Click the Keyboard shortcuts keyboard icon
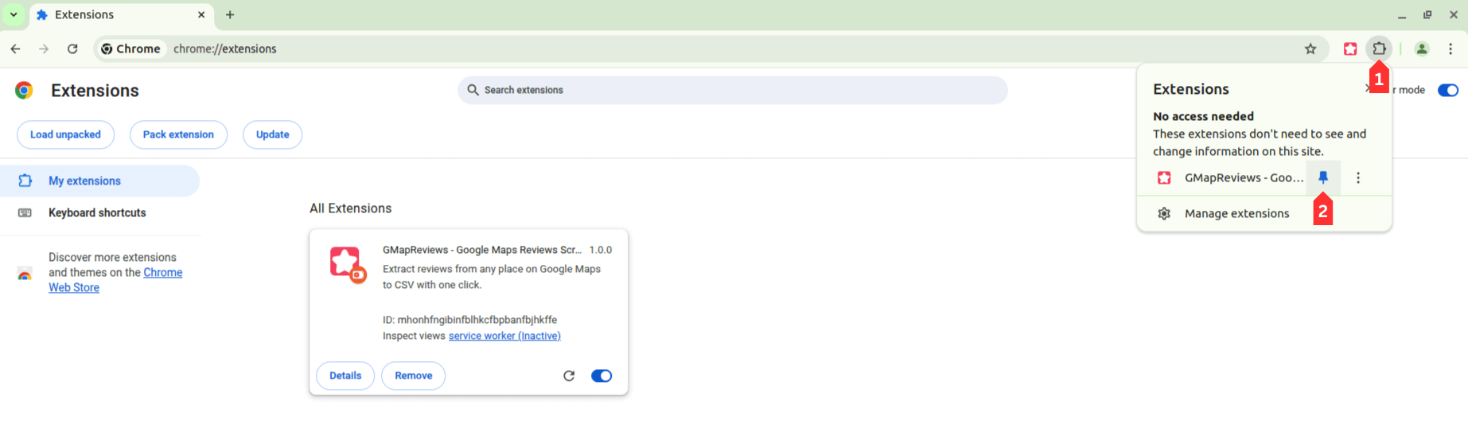1468x428 pixels. 25,212
